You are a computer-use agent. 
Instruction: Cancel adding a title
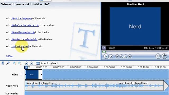pyautogui.click(x=10, y=56)
